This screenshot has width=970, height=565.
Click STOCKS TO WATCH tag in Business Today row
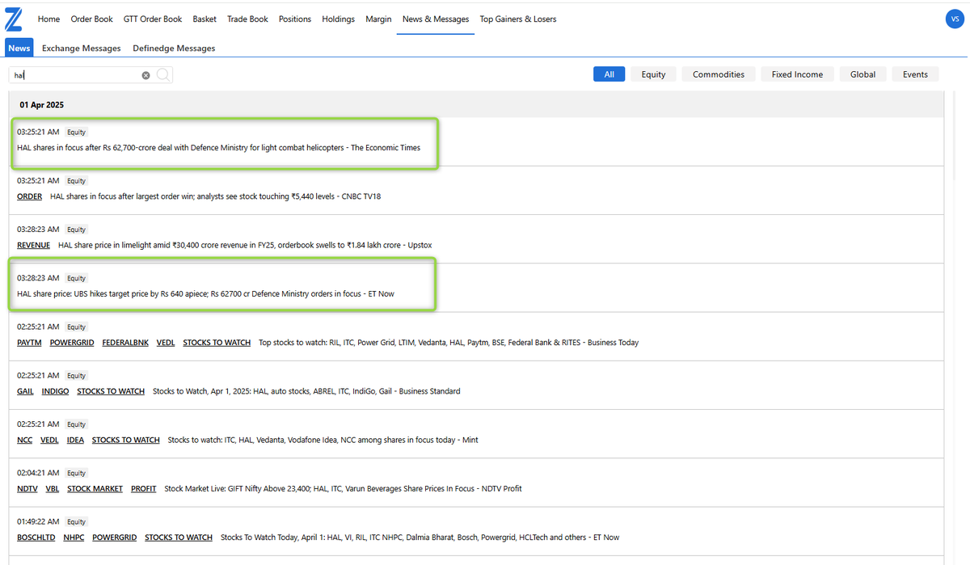pos(217,343)
